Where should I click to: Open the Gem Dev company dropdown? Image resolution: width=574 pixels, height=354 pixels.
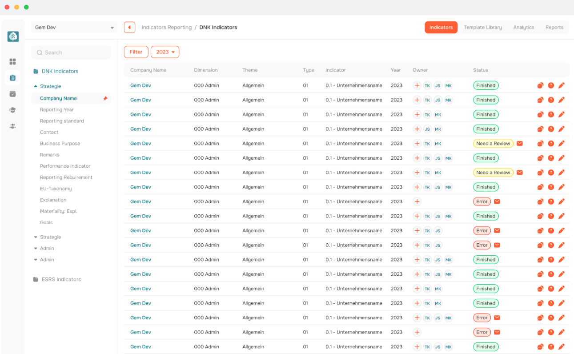pyautogui.click(x=74, y=28)
